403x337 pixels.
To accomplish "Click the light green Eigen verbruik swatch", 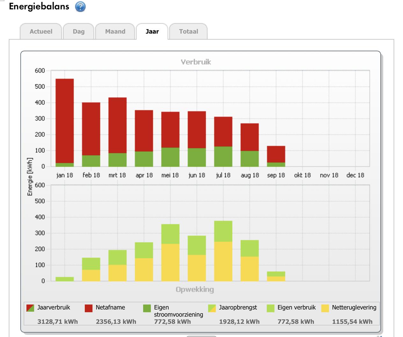I will click(270, 308).
